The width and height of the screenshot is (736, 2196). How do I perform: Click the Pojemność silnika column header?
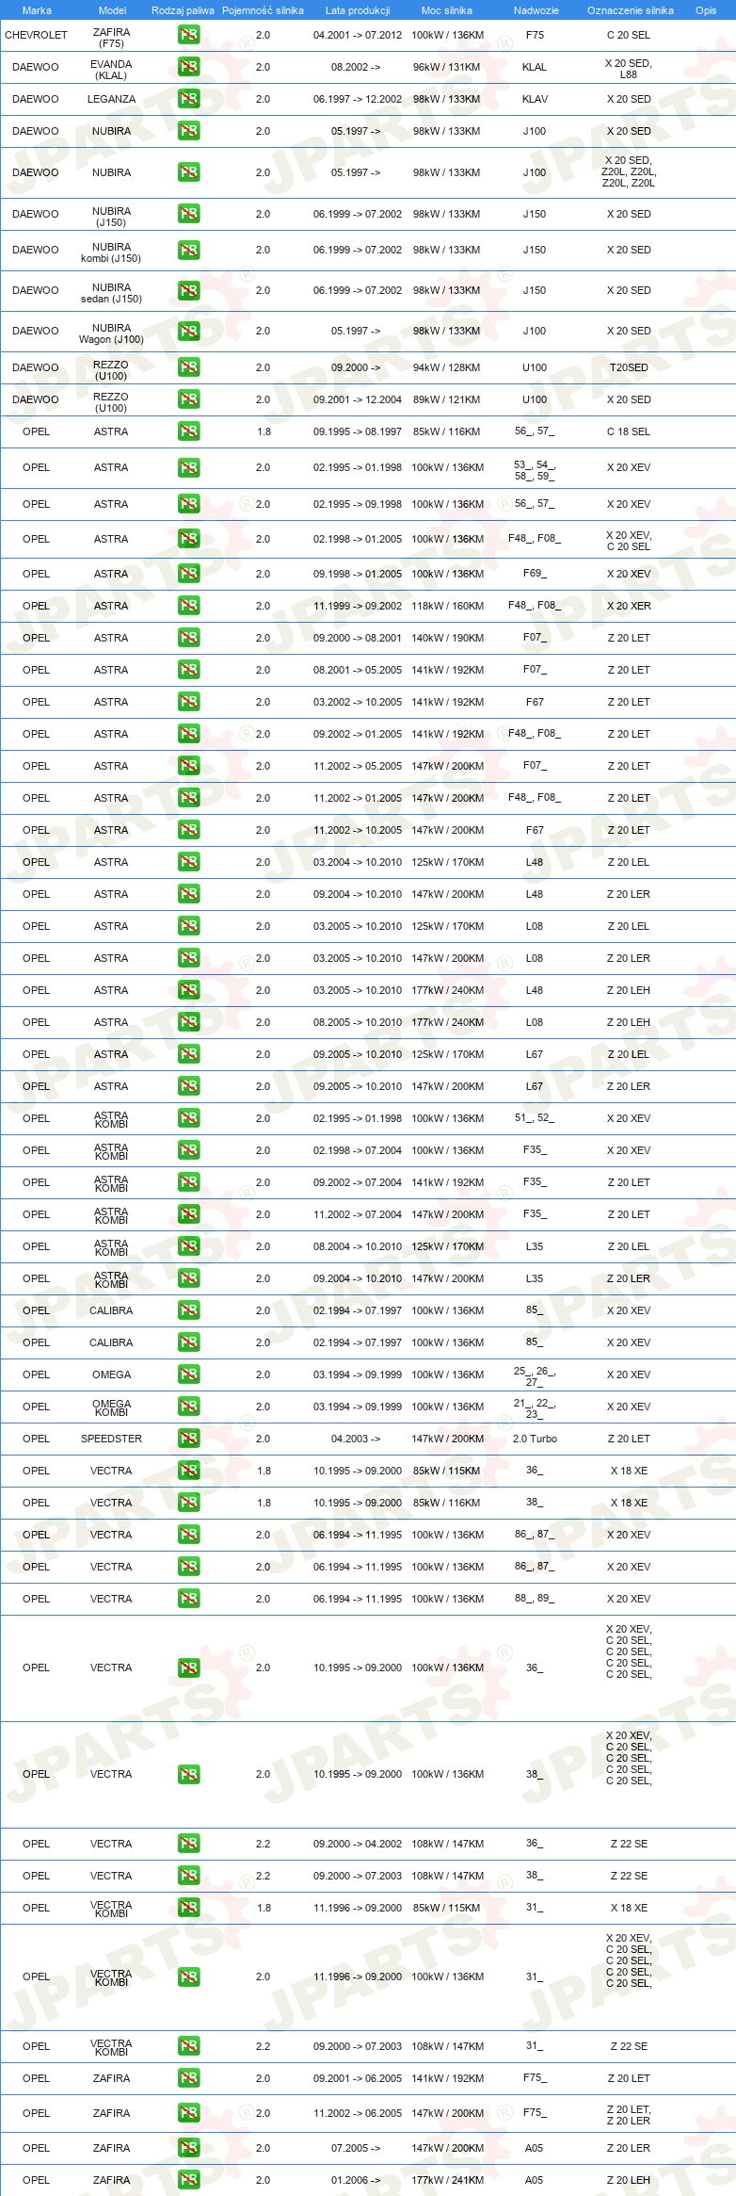coord(263,10)
